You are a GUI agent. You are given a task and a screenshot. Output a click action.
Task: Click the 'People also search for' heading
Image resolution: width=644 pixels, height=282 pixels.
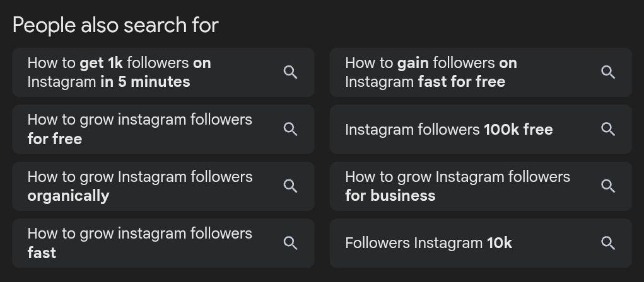(x=115, y=25)
